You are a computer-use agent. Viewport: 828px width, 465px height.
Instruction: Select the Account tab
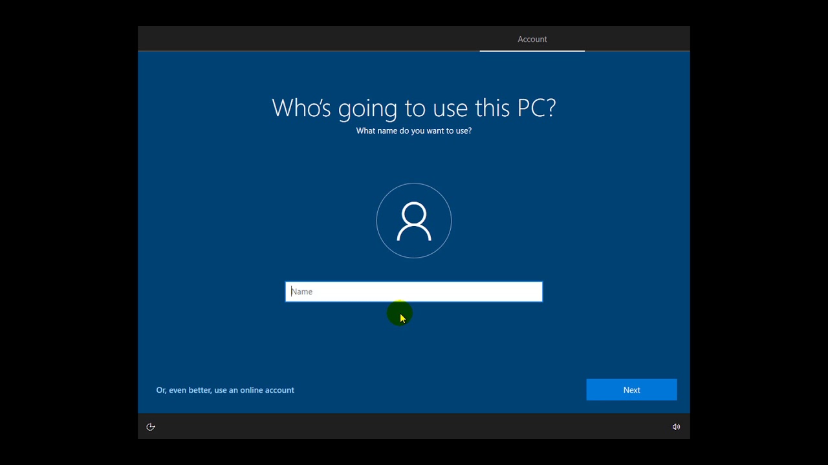click(532, 39)
